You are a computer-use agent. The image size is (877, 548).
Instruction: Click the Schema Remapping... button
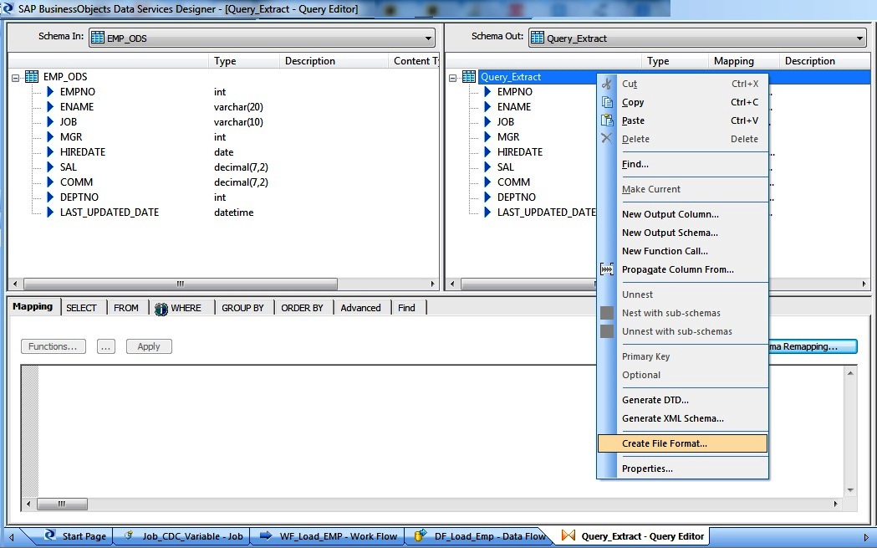[813, 346]
